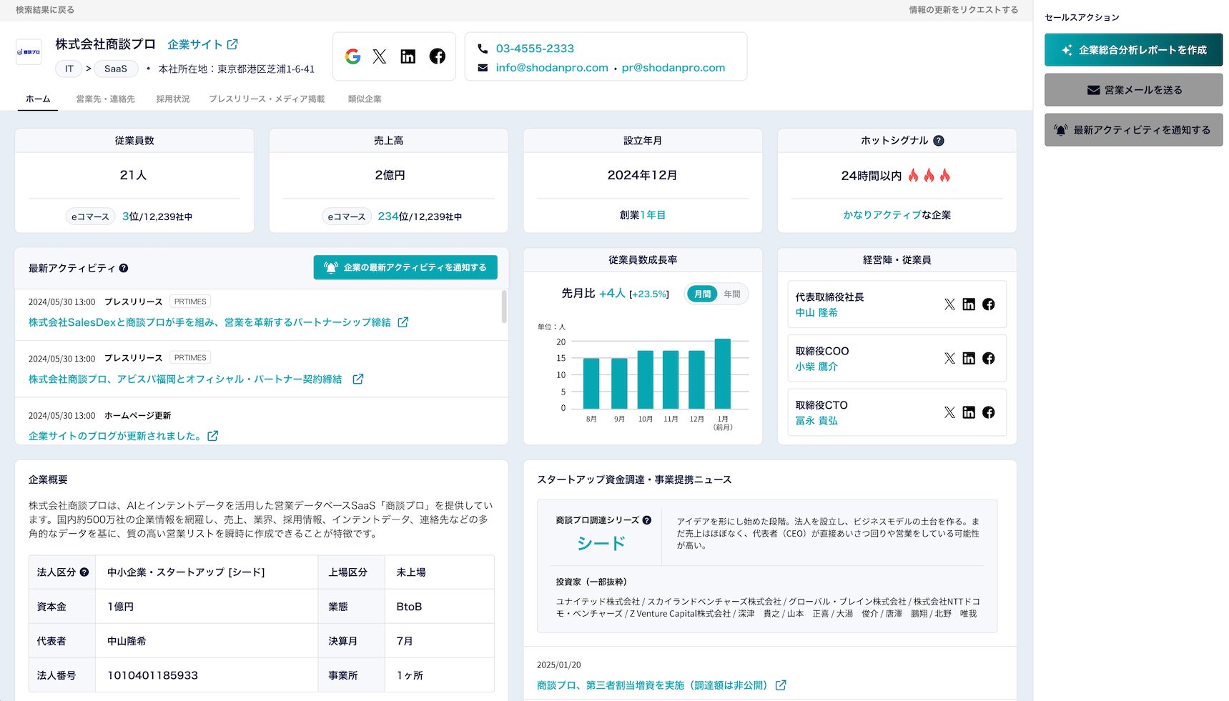Open the company's LinkedIn page in header
Viewport: 1229px width, 701px height.
[x=408, y=56]
